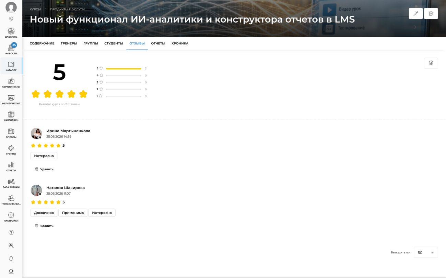The image size is (446, 278).
Task: Switch to the Отчеты tab
Action: [x=158, y=43]
